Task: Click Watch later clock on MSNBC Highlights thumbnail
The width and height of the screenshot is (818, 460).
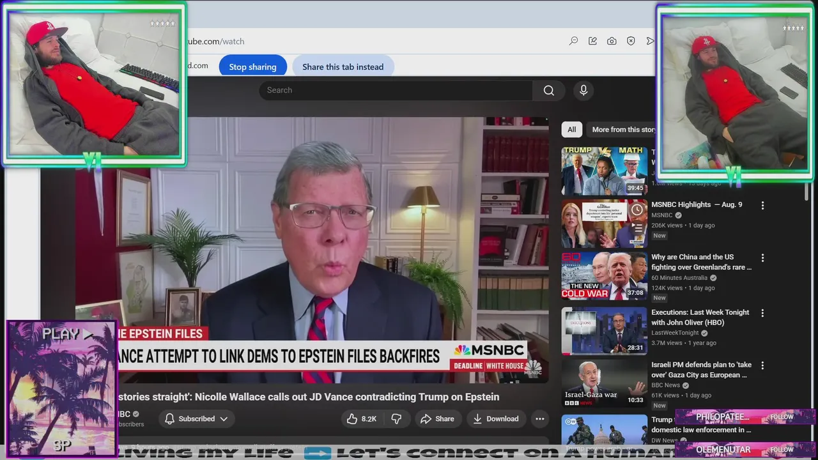Action: [x=637, y=210]
